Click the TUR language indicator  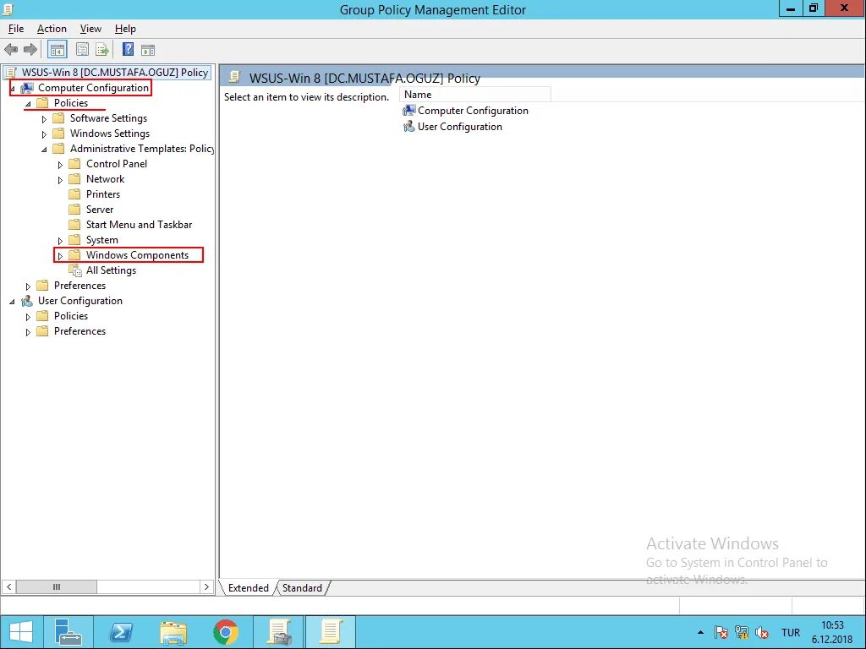(x=791, y=632)
